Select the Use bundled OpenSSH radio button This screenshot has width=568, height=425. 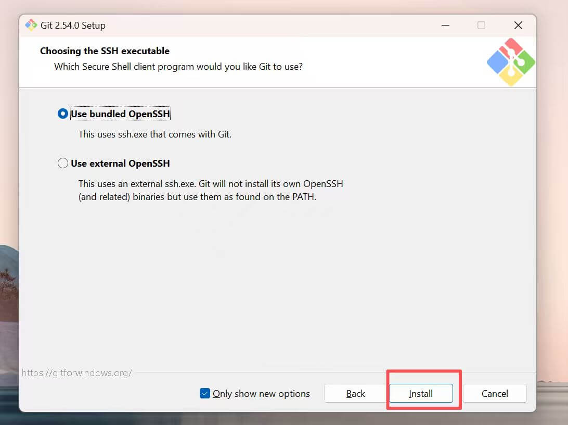click(62, 114)
